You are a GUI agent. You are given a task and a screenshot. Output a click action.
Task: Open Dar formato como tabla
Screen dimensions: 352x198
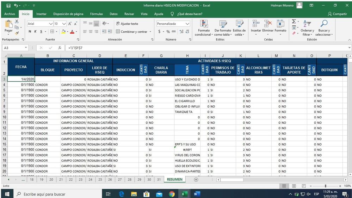(223, 28)
